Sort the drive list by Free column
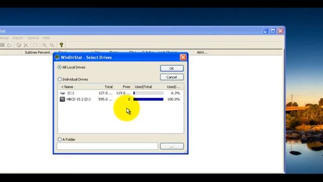Viewport: 323px width, 182px height. pyautogui.click(x=123, y=87)
